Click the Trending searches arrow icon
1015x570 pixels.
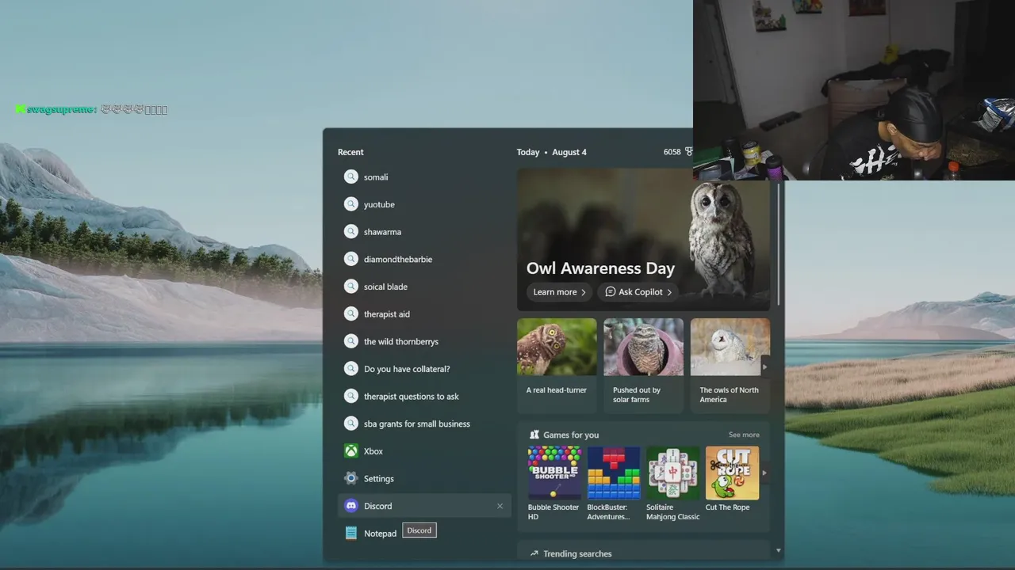pyautogui.click(x=534, y=554)
